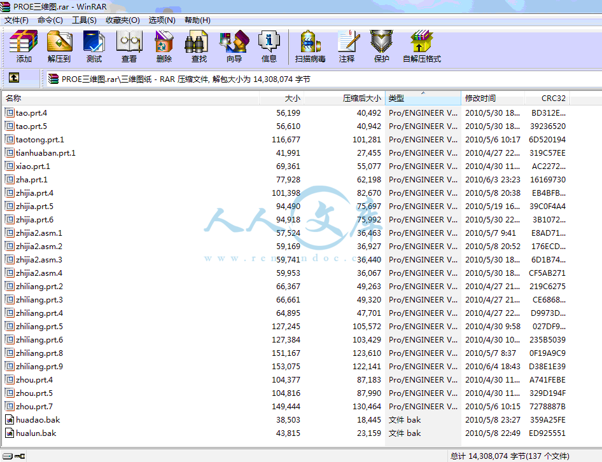Open the Tools (工具) menu
This screenshot has height=462, width=602.
pyautogui.click(x=84, y=20)
